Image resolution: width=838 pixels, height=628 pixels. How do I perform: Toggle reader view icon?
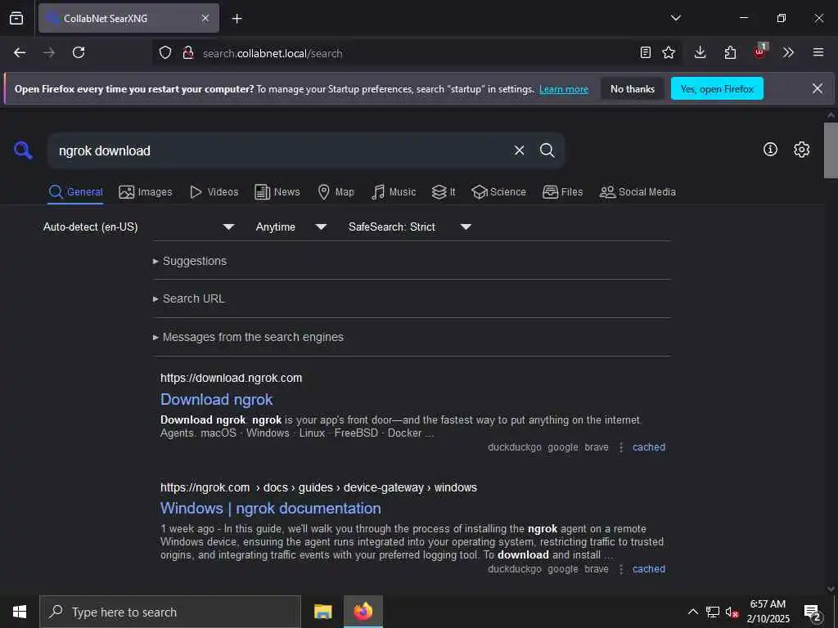coord(646,52)
